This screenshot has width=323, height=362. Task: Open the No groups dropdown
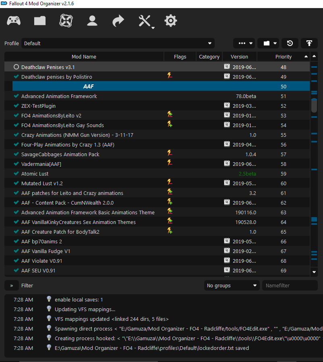pos(232,285)
